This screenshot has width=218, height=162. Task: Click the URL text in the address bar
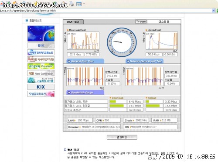tap(28, 10)
